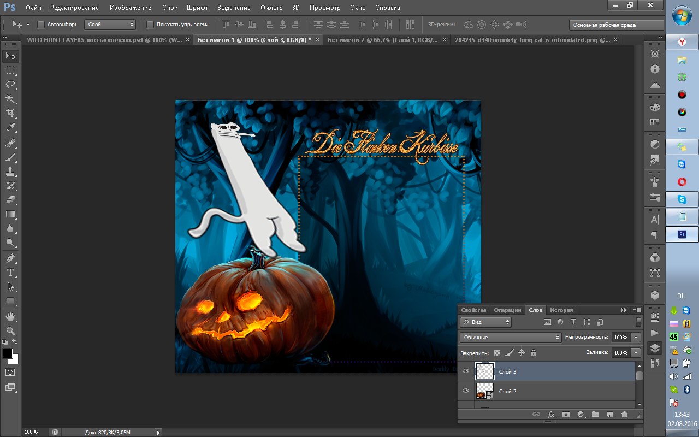Open the Обычные blend mode dropdown
699x437 pixels.
pos(511,338)
